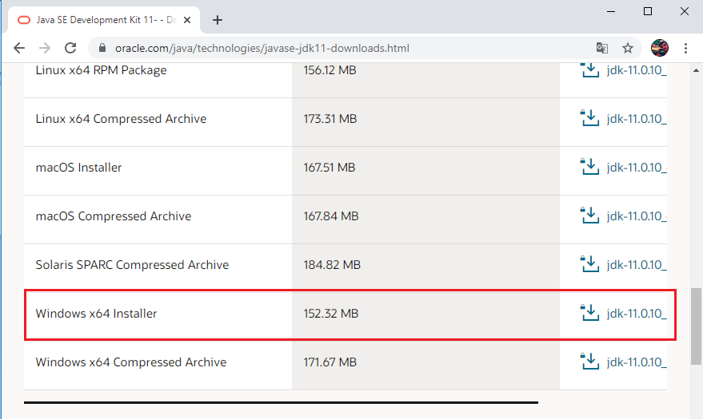Click the file size '152.32 MB'
The width and height of the screenshot is (703, 419).
(x=331, y=314)
